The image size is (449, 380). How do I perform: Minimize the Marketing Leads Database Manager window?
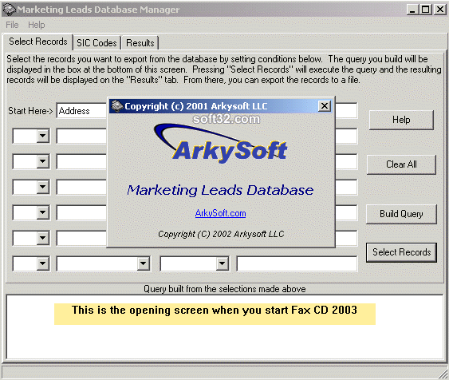coord(412,10)
